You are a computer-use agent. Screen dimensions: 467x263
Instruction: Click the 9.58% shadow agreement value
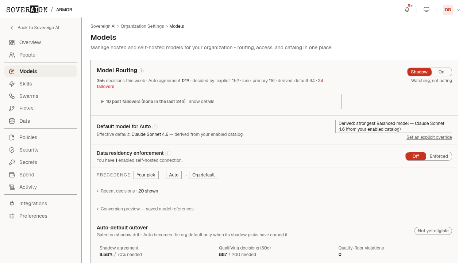click(106, 255)
